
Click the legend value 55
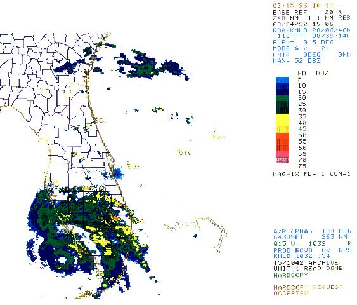tap(302, 142)
